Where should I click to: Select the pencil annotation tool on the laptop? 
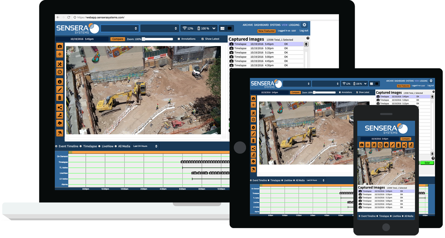[59, 89]
